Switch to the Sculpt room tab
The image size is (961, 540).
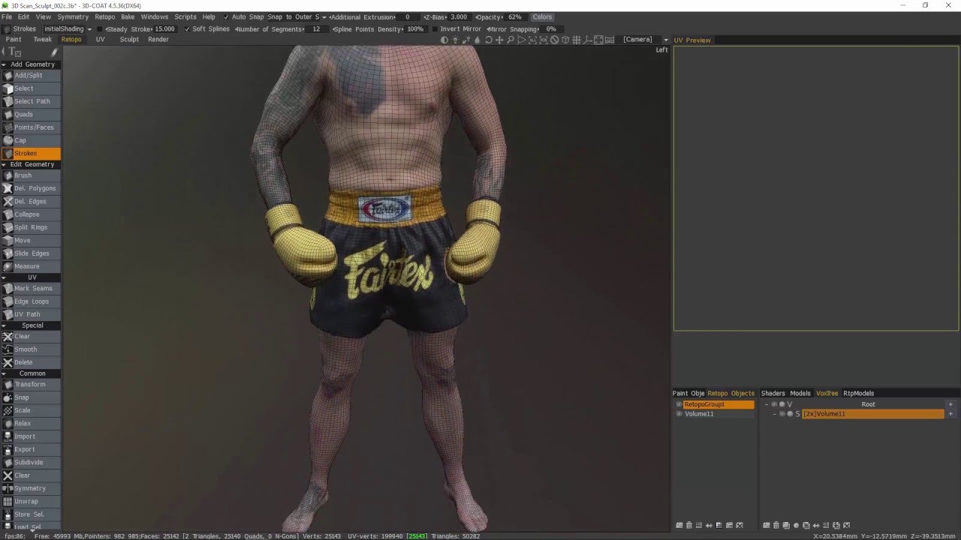[x=129, y=40]
